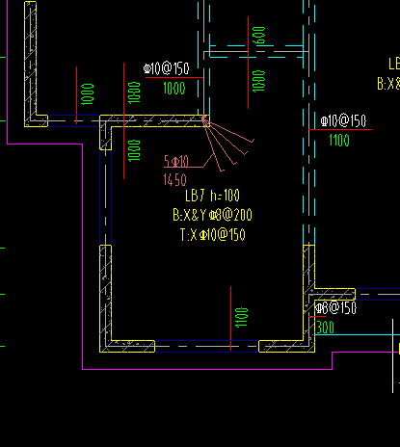
Task: Click the 5Φ10 radial rebar annotation
Action: 176,161
